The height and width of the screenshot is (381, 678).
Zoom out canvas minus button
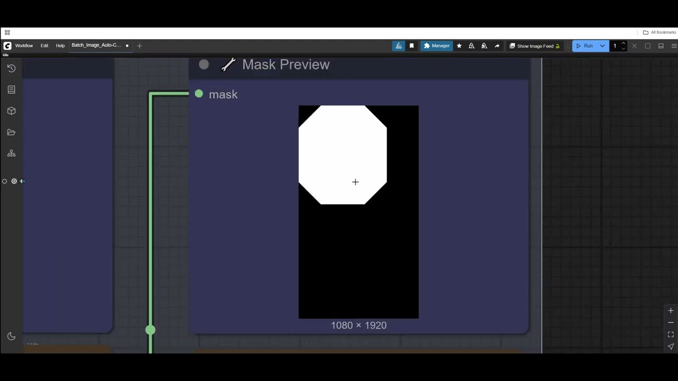pyautogui.click(x=671, y=322)
